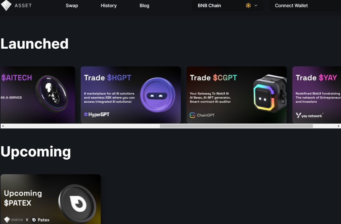Screen dimensions: 341x224
Task: Open the Trade $YAY card
Action: 317,95
